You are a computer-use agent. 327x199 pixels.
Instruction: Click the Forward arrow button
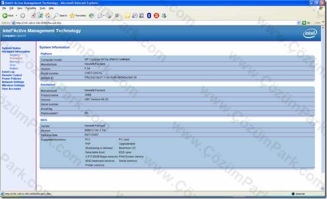tap(23, 16)
